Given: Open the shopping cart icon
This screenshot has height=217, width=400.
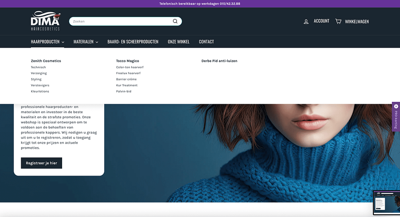Looking at the screenshot, I should click(x=338, y=21).
